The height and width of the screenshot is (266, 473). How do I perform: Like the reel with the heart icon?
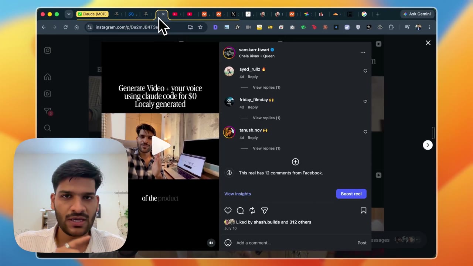tap(228, 211)
